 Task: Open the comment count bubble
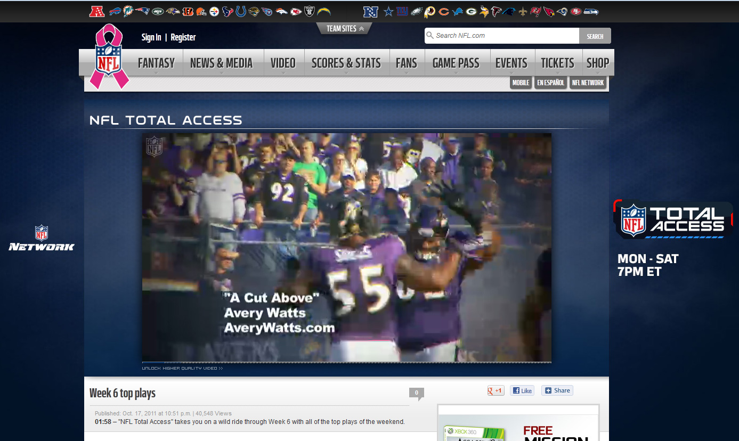tap(417, 394)
